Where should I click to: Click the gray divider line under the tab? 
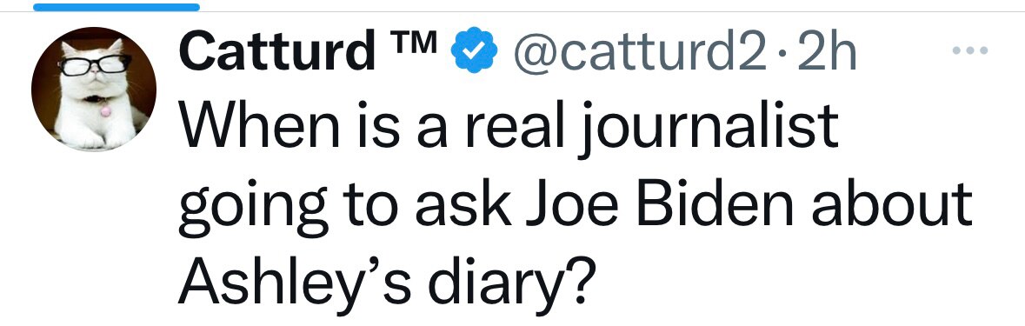[x=513, y=12]
